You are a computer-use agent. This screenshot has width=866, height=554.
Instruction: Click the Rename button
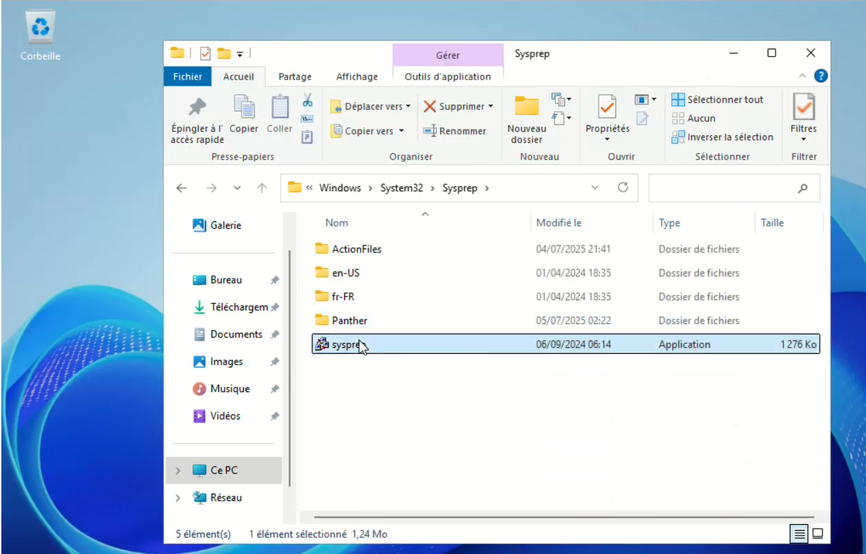pyautogui.click(x=454, y=131)
